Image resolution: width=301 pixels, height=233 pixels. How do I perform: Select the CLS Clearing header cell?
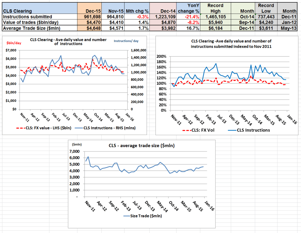pyautogui.click(x=40, y=8)
